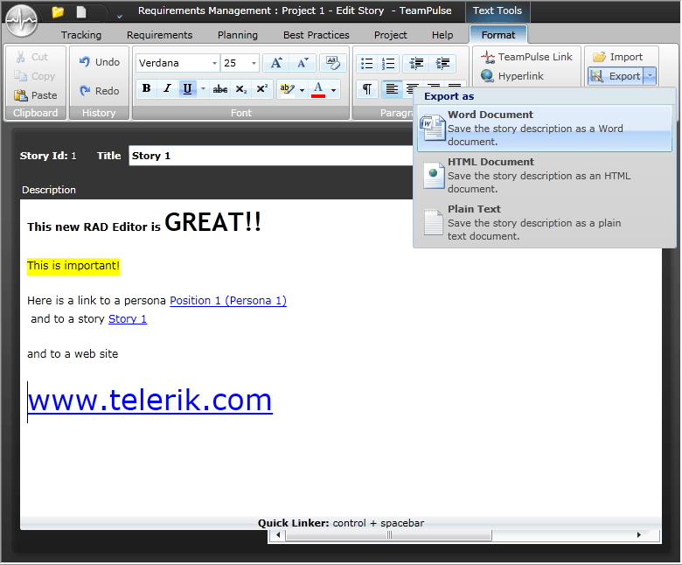Insert a numbered list
Screen dimensions: 682x565
pyautogui.click(x=388, y=64)
